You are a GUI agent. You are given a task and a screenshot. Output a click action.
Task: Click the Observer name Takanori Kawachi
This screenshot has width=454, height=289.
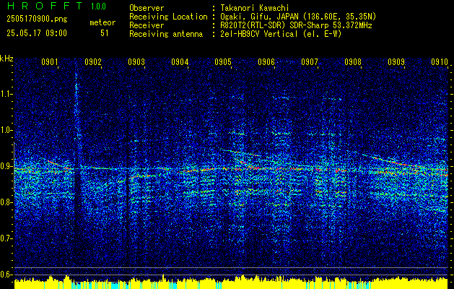pos(255,8)
